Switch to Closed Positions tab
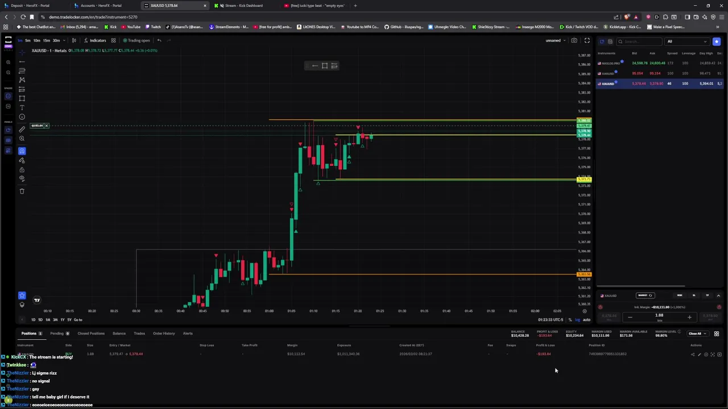Screen dimensions: 728x409 91,333
